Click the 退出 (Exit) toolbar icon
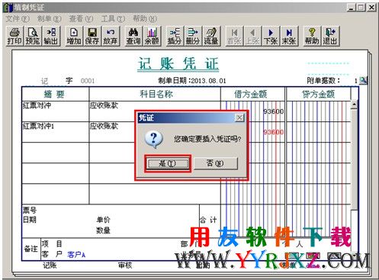The image size is (379, 280). point(330,37)
